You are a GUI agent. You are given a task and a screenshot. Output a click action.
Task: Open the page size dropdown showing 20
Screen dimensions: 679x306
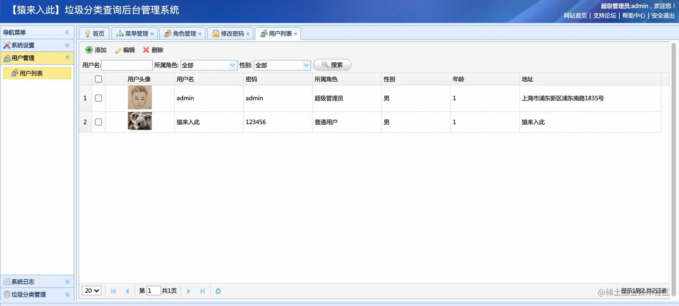pyautogui.click(x=91, y=291)
